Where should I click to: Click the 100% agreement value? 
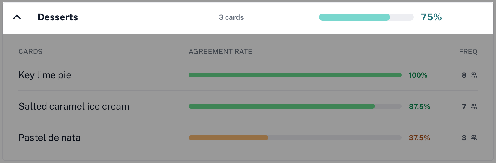pyautogui.click(x=418, y=75)
